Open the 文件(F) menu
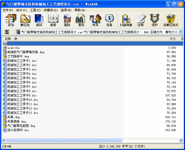 (x=8, y=10)
